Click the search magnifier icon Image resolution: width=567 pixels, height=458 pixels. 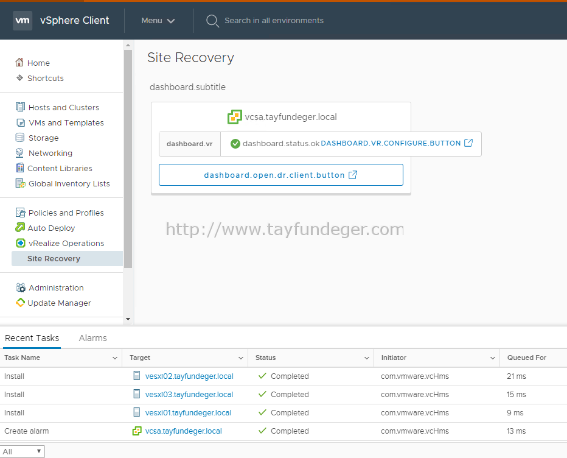click(x=213, y=21)
